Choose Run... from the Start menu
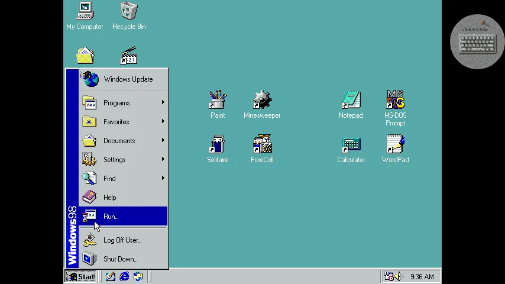 123,217
